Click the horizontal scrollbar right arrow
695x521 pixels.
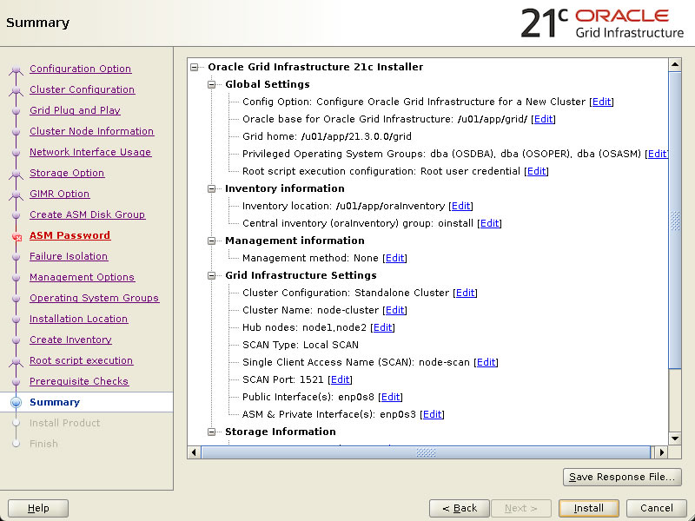662,452
